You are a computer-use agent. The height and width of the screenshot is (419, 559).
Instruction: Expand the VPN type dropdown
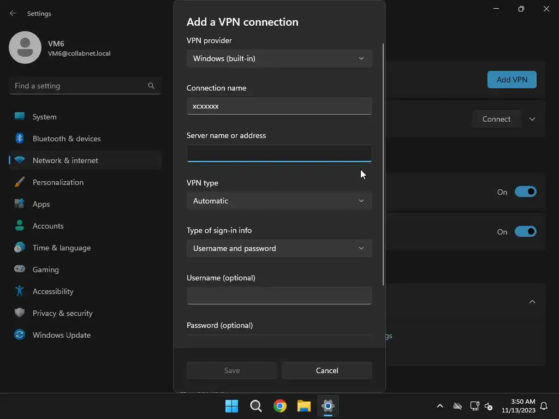click(279, 201)
